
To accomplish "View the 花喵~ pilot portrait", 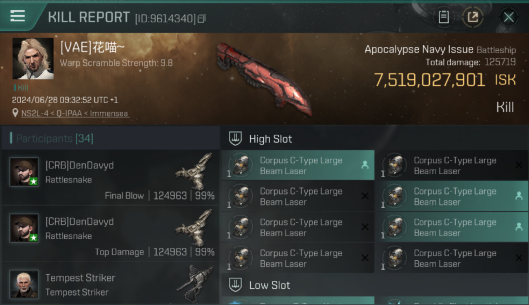I will coord(33,59).
